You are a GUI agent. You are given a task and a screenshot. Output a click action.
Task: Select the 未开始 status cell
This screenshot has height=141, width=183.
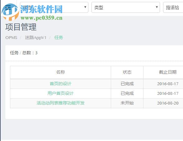[x=127, y=103]
